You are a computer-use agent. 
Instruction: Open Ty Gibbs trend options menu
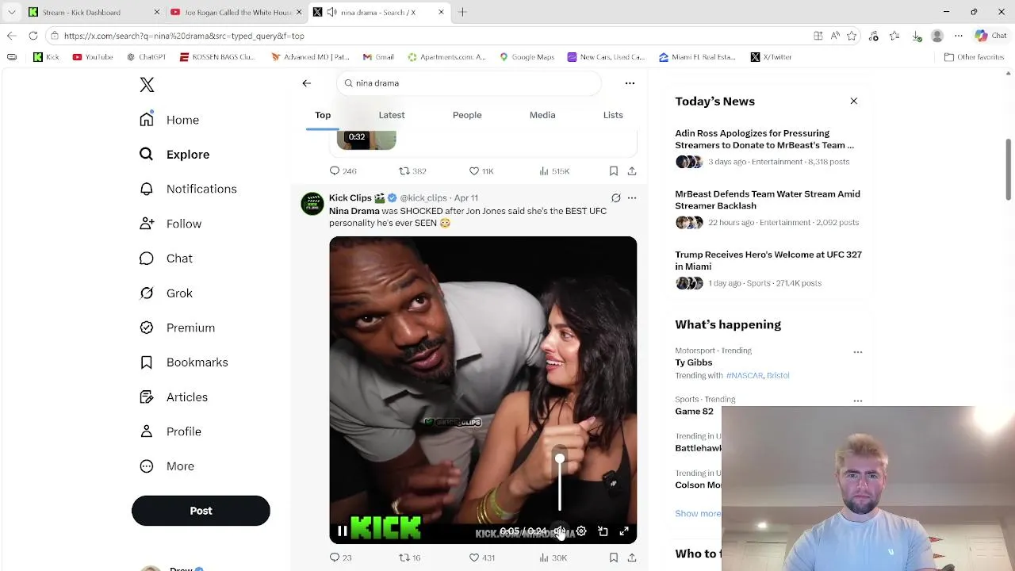tap(858, 352)
